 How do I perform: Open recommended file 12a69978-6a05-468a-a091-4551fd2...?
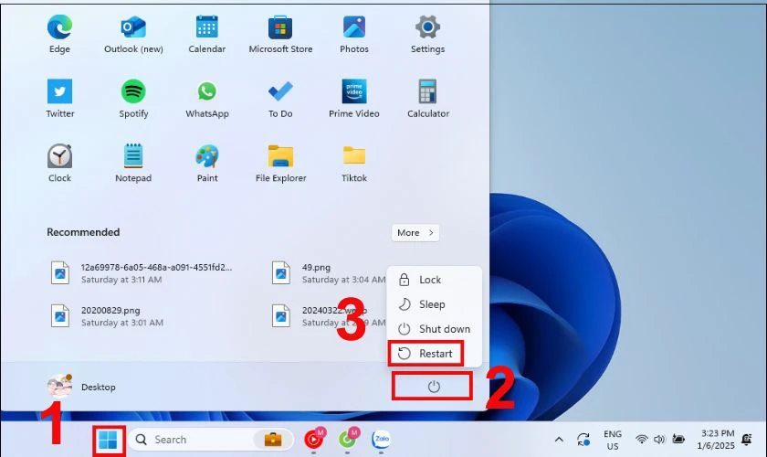pos(142,273)
